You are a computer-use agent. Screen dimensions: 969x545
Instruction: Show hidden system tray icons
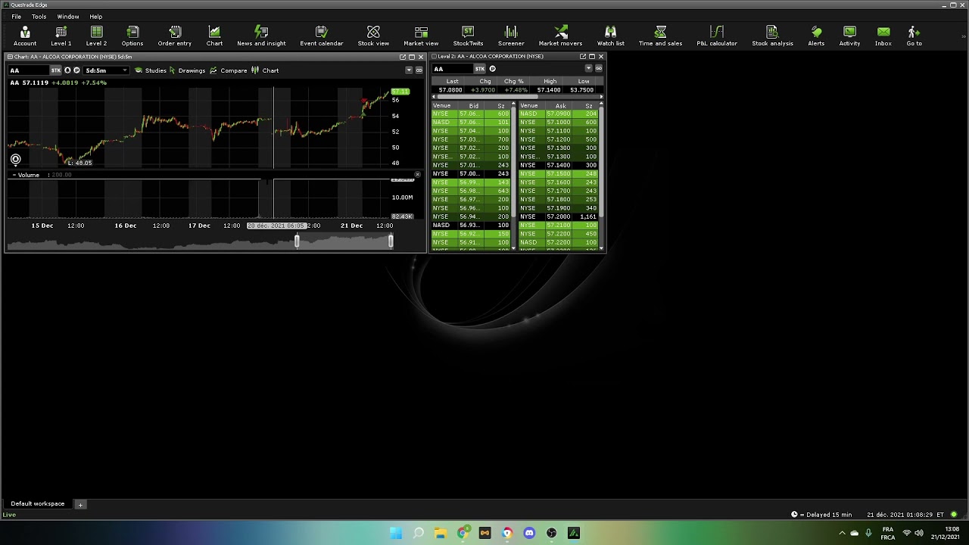[842, 533]
